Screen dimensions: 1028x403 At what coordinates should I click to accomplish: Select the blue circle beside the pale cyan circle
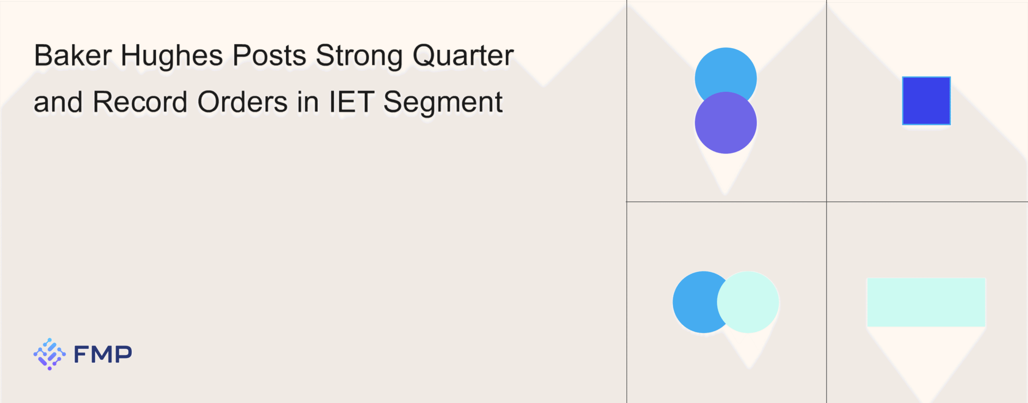tap(694, 302)
